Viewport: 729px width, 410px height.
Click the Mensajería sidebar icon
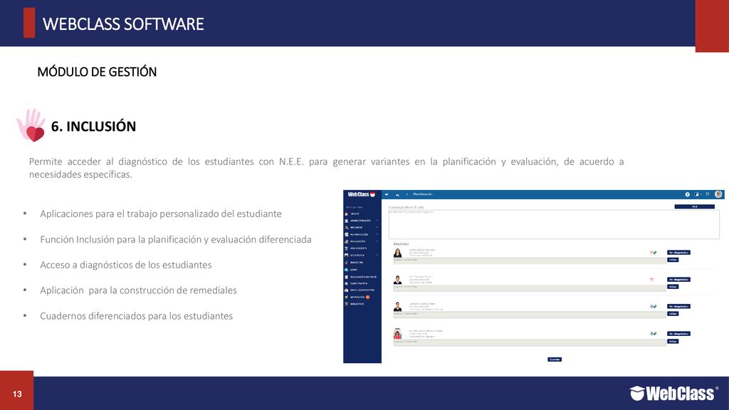click(347, 297)
